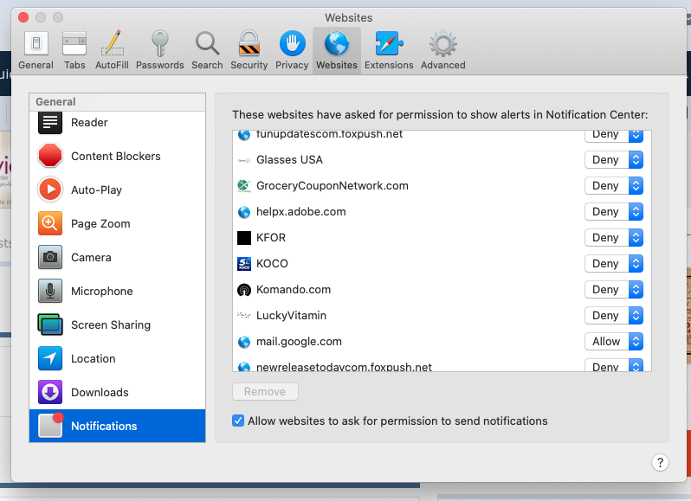Open the Glasses USA permission dropdown
Viewport: 691px width, 501px height.
point(613,160)
